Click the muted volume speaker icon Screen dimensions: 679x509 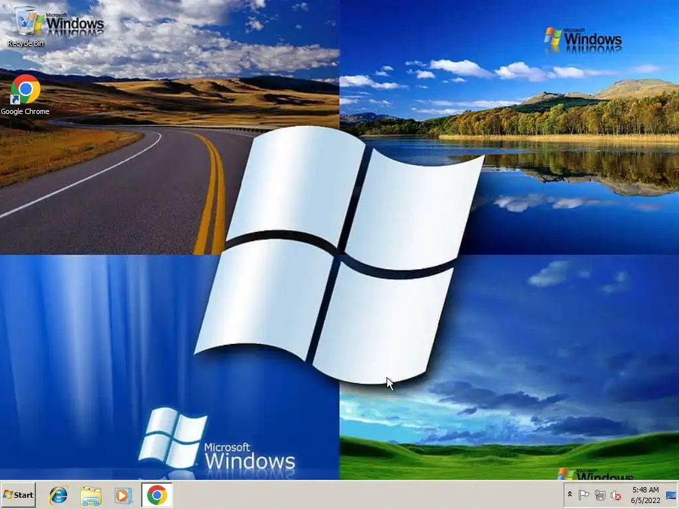615,494
